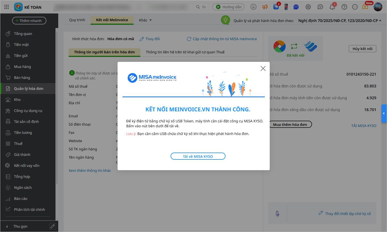This screenshot has width=387, height=232.
Task: Expand the blue side panel arrow
Action: tap(384, 113)
